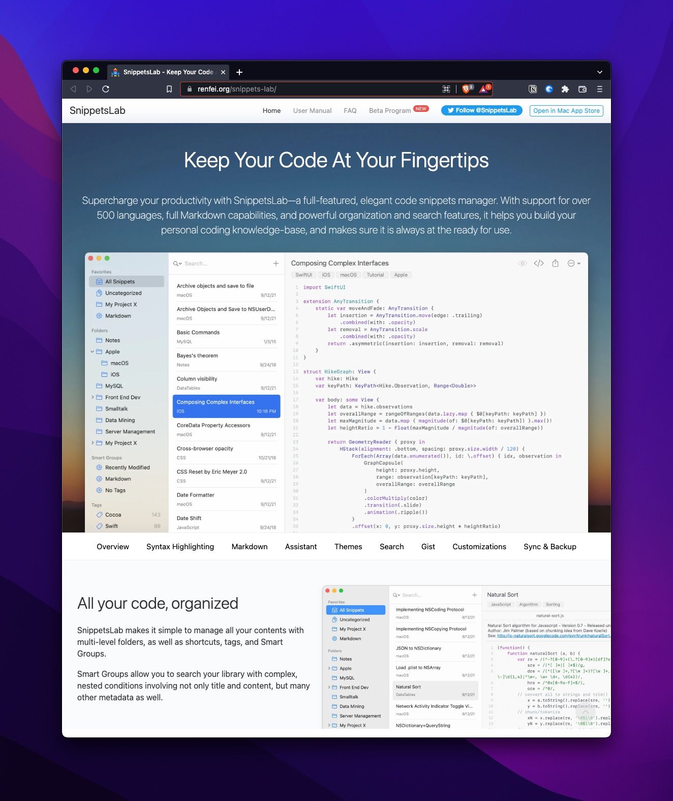Select the Search tab
Screen dimensions: 673x801
[x=391, y=547]
